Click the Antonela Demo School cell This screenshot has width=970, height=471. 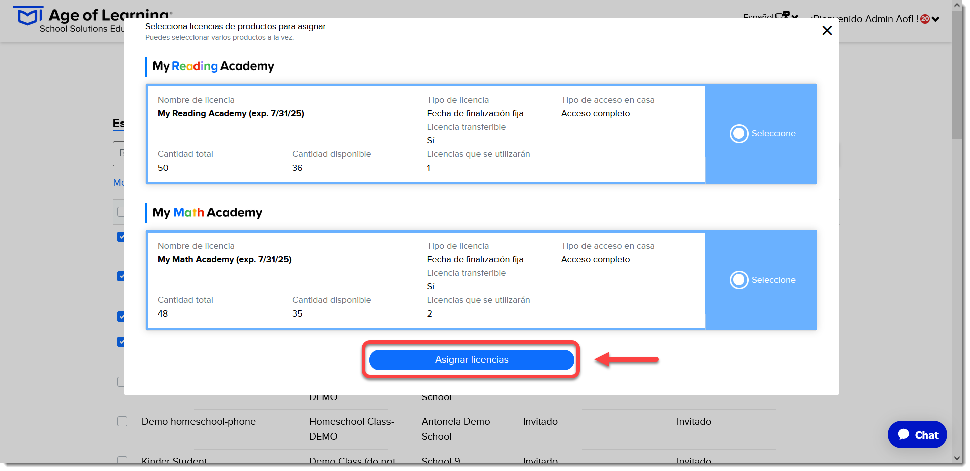(456, 429)
